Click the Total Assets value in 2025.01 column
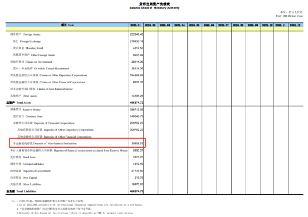Screen dimensions: 308x217 pyautogui.click(x=136, y=103)
